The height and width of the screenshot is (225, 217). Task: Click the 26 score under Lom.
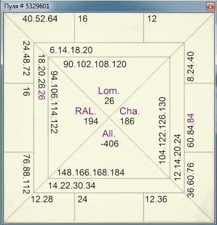[109, 101]
